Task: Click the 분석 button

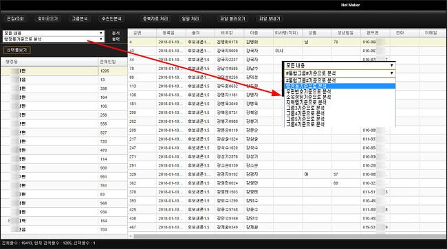Action: tap(116, 33)
